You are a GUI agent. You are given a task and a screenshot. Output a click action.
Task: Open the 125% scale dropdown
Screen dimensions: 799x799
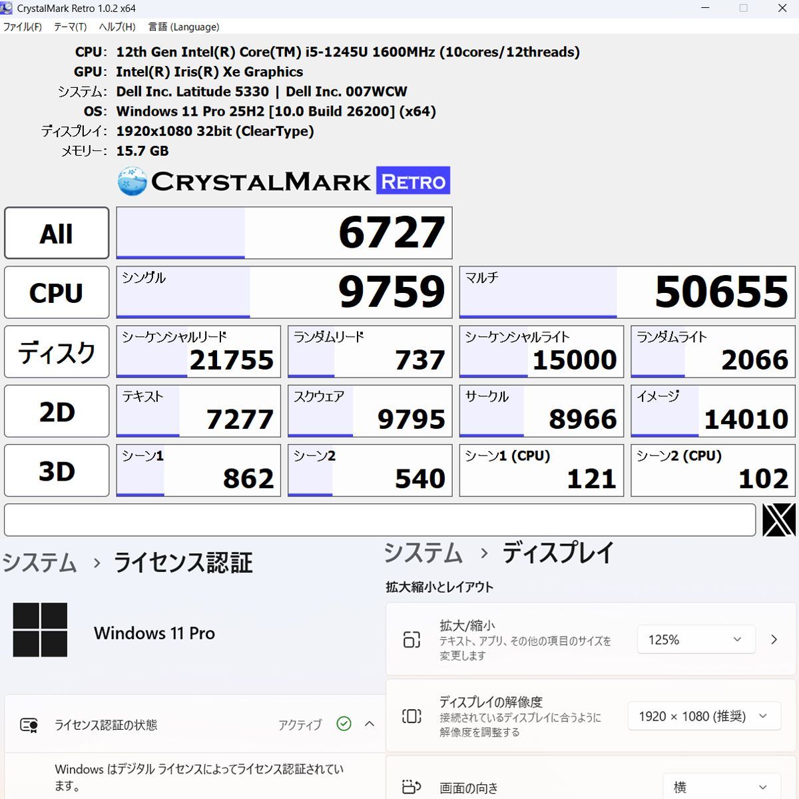tap(696, 639)
